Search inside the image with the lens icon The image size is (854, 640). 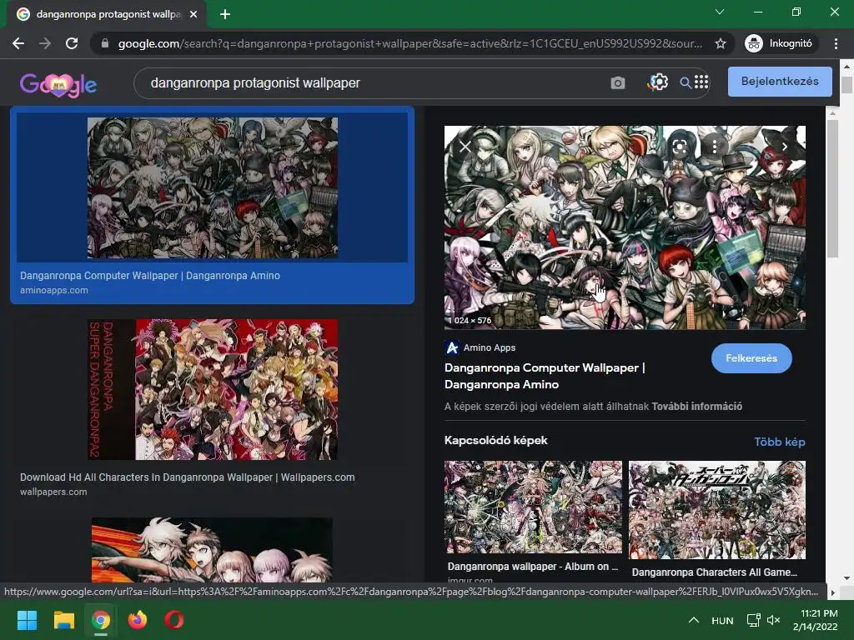[x=679, y=147]
